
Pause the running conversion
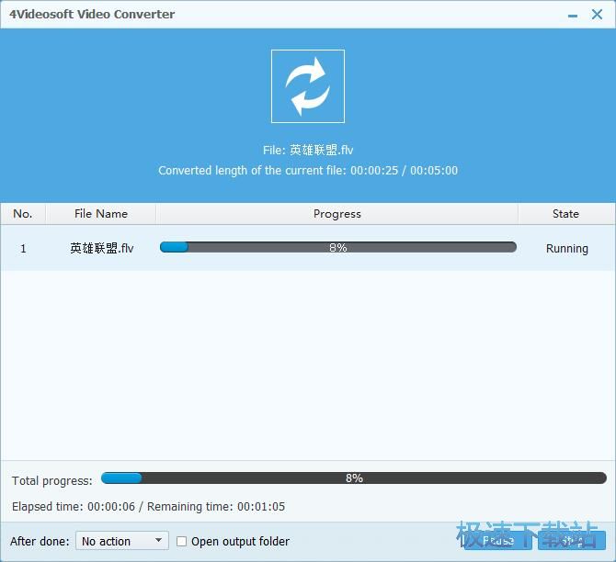click(x=497, y=540)
